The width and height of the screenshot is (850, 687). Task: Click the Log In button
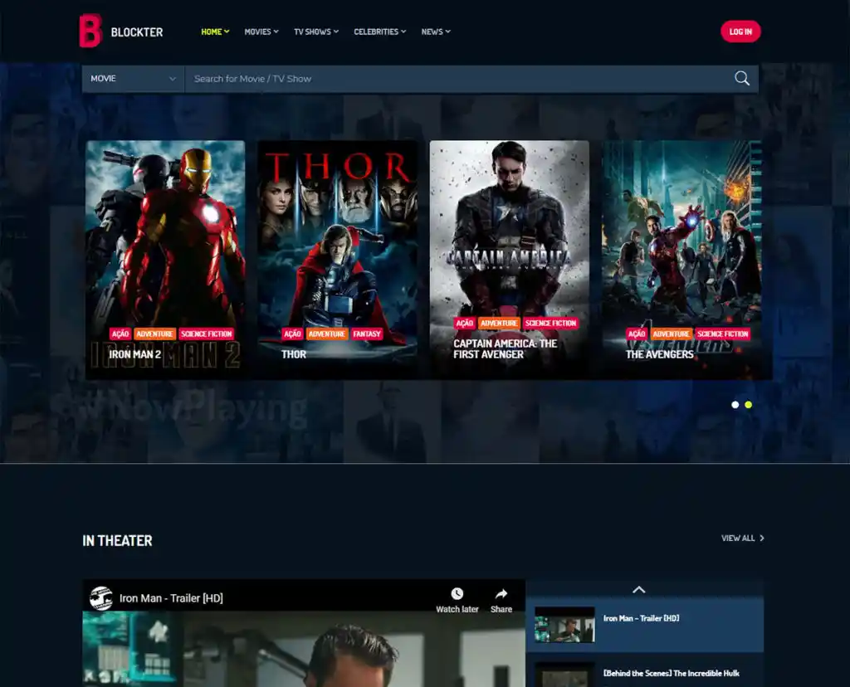coord(740,32)
